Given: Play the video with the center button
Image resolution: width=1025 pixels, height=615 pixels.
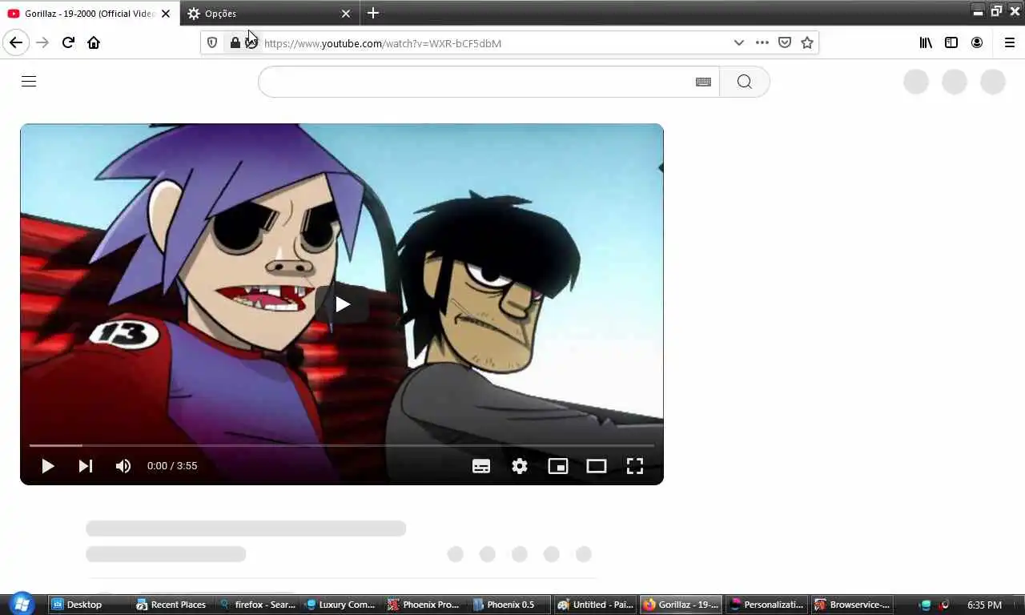Looking at the screenshot, I should click(342, 304).
